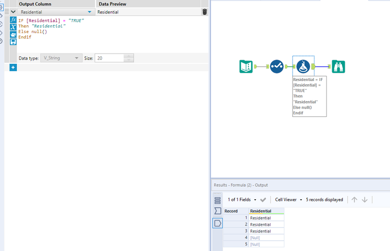The image size is (390, 251).
Task: Select the [Null] cell in record 5
Action: click(266, 244)
